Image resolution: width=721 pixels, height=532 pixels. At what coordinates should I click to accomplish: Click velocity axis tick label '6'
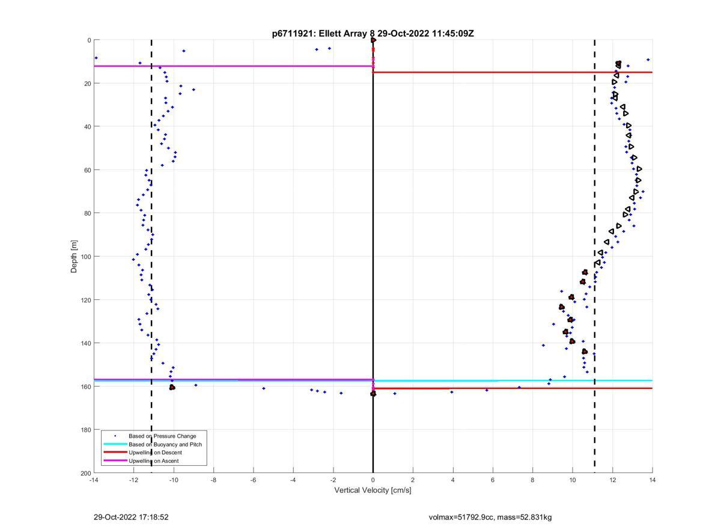click(x=493, y=480)
